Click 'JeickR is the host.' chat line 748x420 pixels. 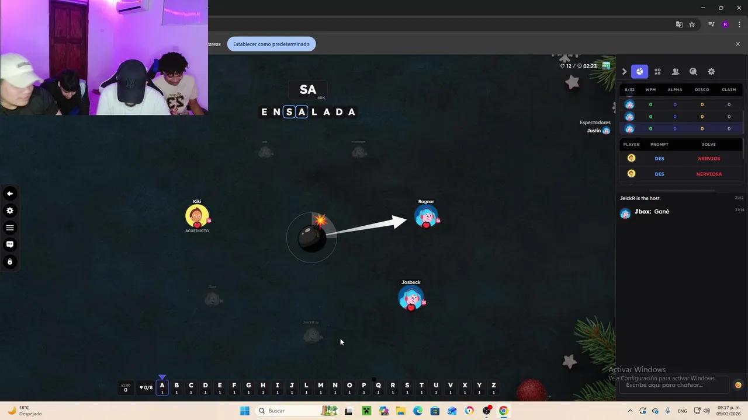click(x=640, y=198)
